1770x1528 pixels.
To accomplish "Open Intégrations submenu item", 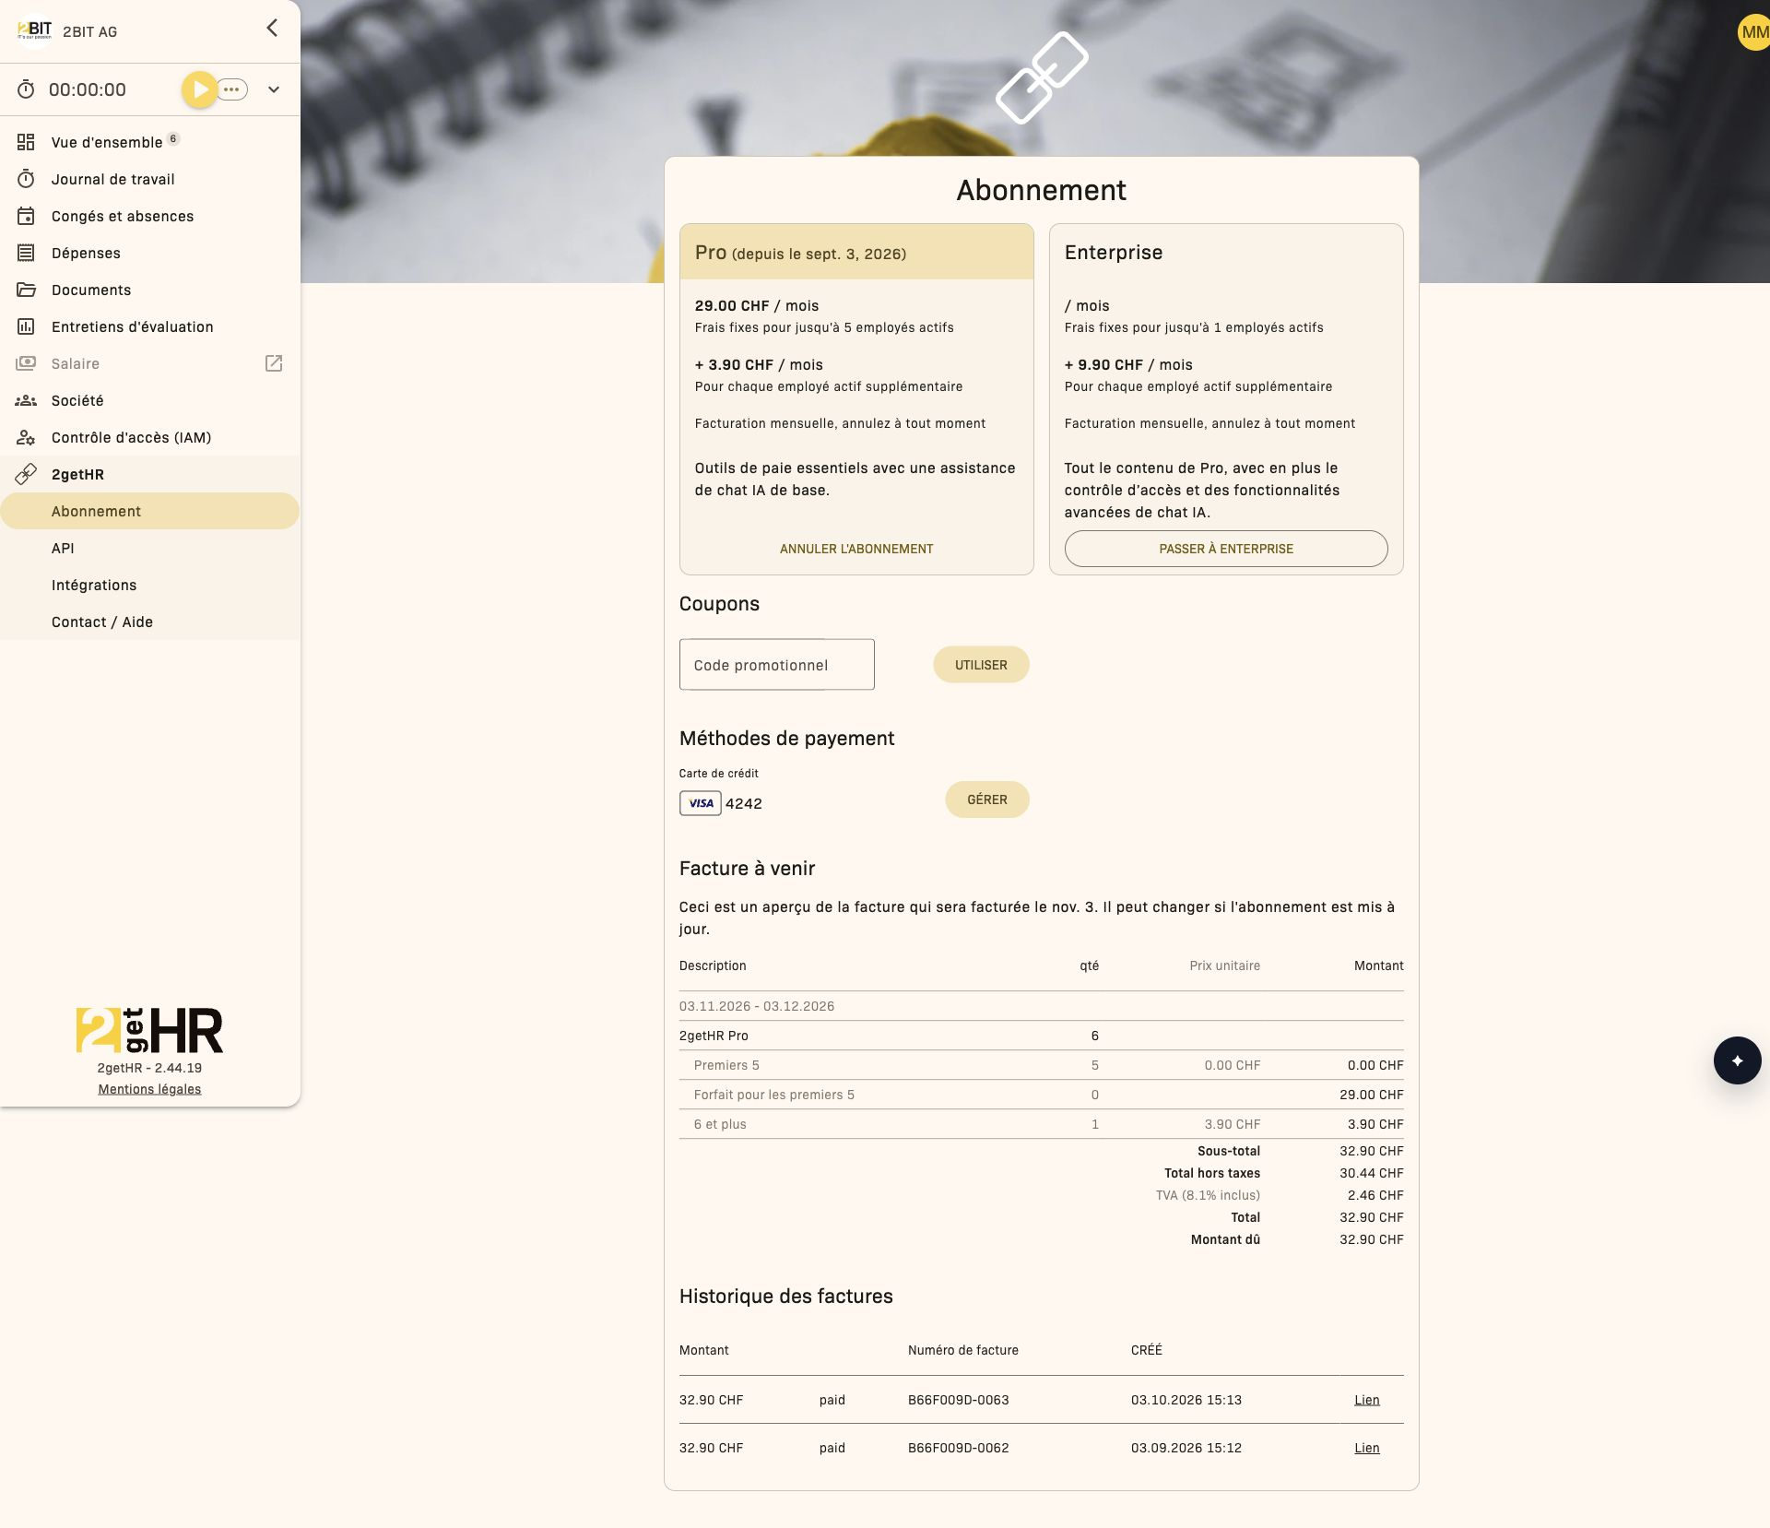I will pos(150,585).
